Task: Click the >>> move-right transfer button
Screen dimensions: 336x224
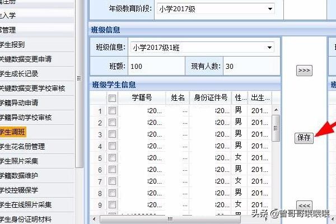Action: coord(304,71)
